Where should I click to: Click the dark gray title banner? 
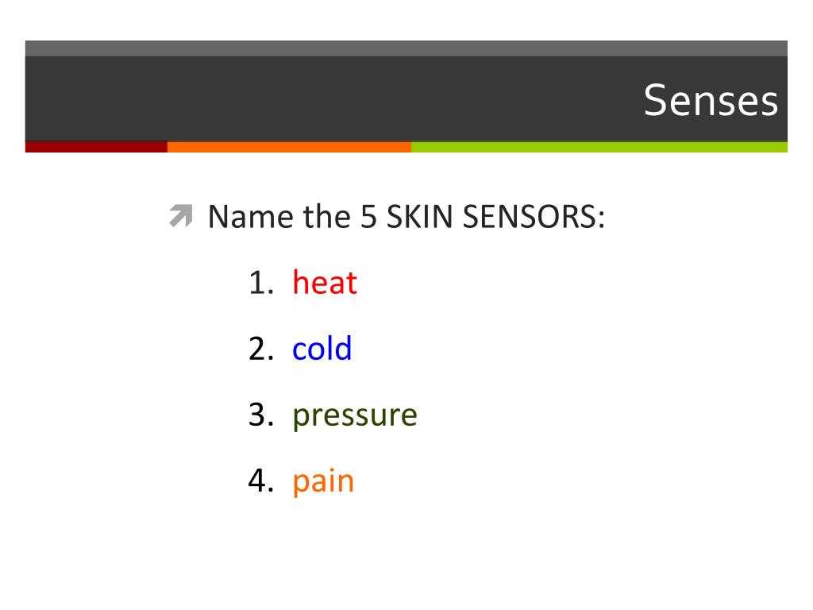[406, 98]
